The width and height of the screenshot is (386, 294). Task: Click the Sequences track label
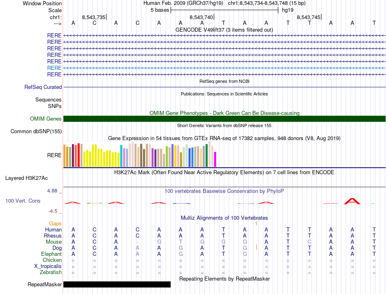coord(48,99)
